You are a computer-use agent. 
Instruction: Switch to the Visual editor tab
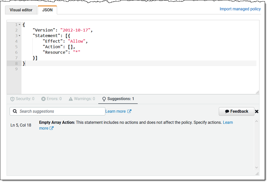point(21,10)
